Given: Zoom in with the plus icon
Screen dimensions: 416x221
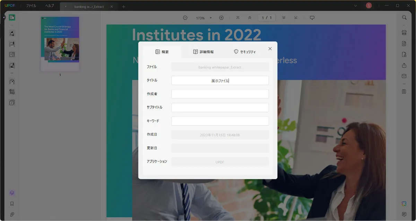Looking at the screenshot, I should coord(221,18).
